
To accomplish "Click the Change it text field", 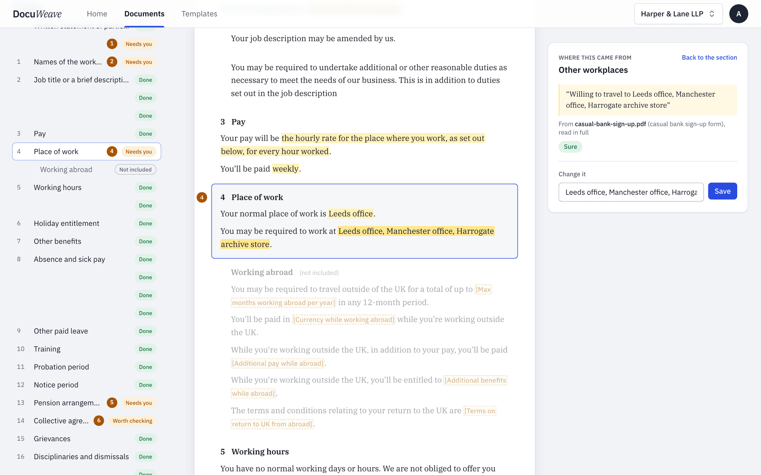I will pos(631,192).
